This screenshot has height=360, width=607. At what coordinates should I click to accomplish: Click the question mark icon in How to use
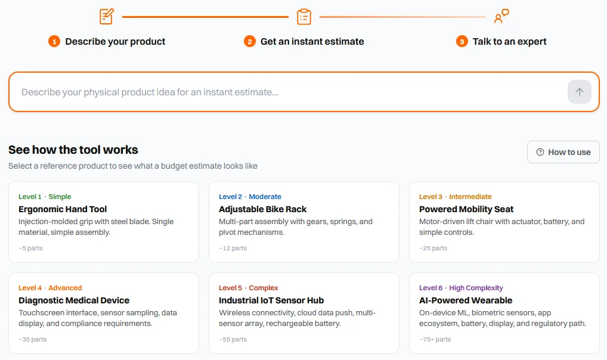[540, 152]
